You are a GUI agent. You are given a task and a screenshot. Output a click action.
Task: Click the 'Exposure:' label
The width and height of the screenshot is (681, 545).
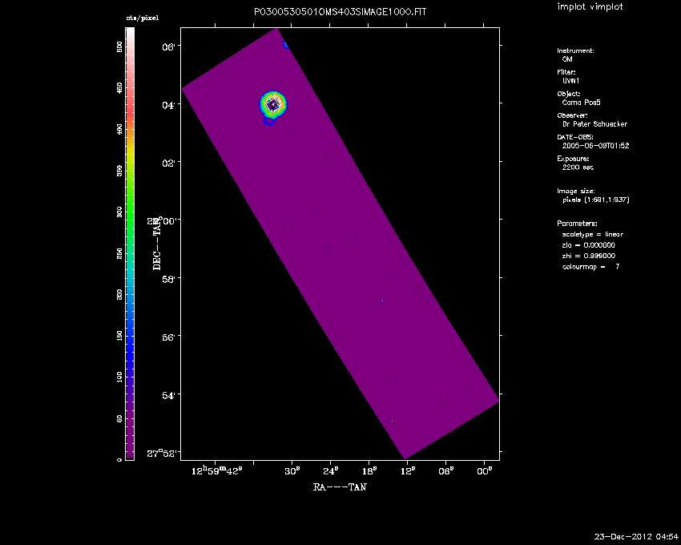click(x=573, y=159)
